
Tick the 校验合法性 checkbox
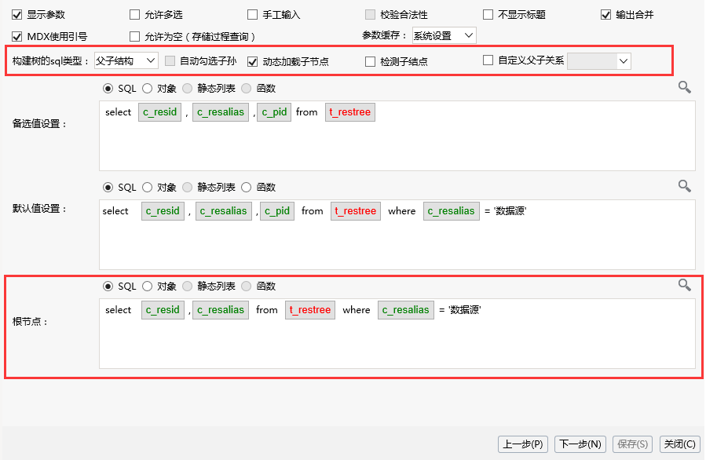point(370,15)
